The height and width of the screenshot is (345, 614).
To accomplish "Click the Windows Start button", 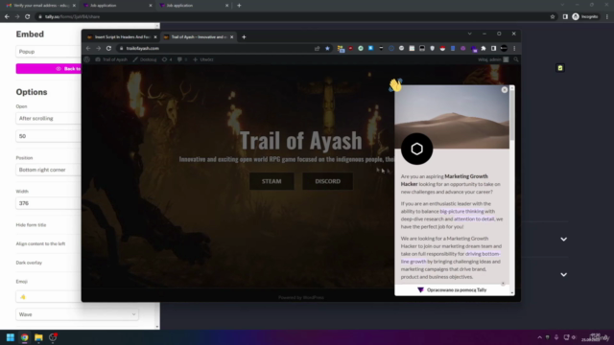I will tap(11, 337).
